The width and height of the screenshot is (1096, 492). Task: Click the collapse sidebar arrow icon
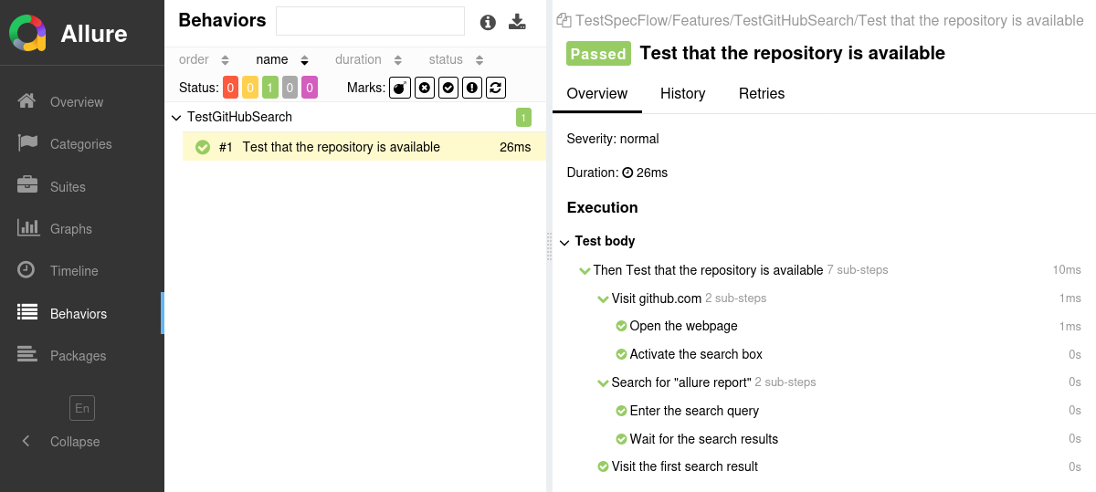(26, 441)
